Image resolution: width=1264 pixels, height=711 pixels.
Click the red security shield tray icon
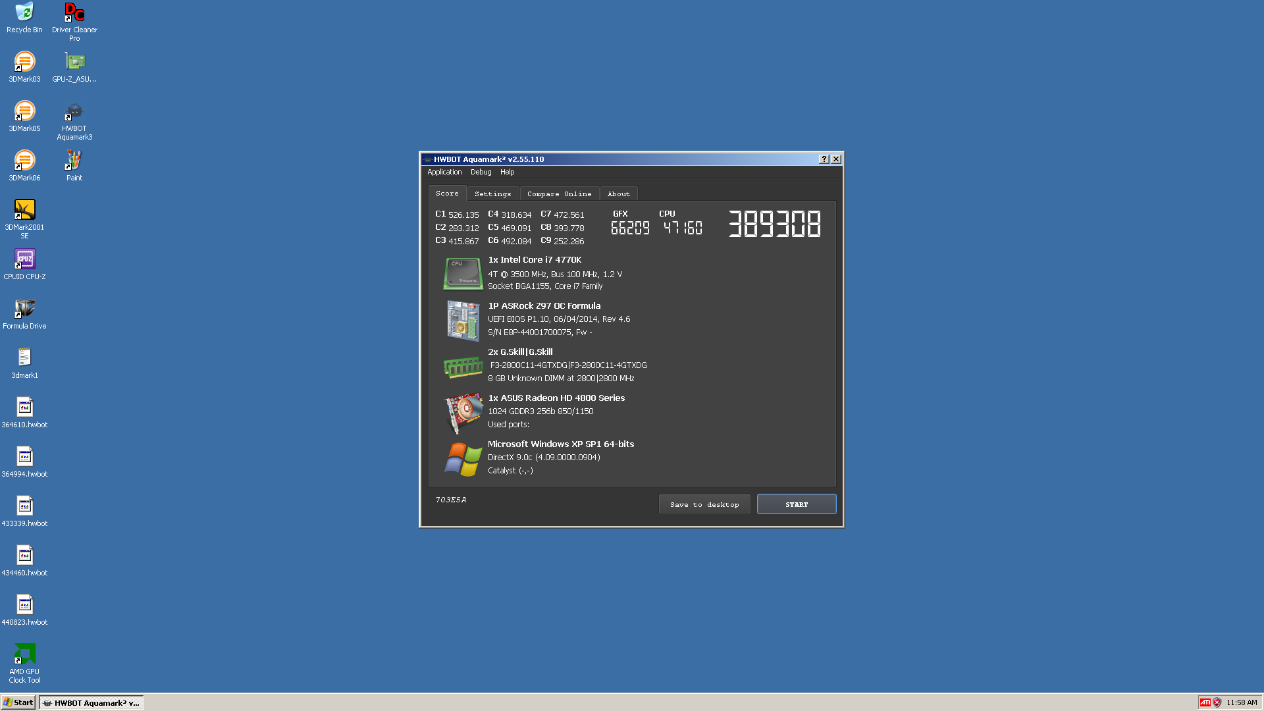coord(1217,702)
